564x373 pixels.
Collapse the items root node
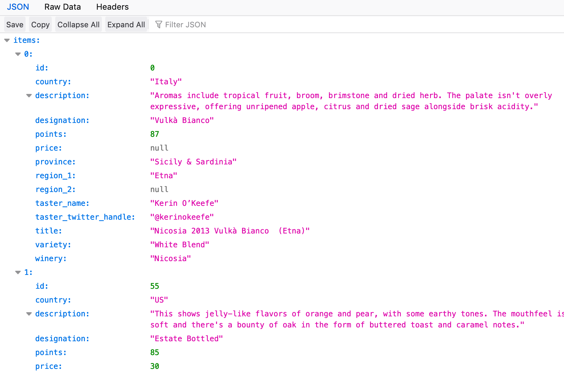(x=7, y=40)
